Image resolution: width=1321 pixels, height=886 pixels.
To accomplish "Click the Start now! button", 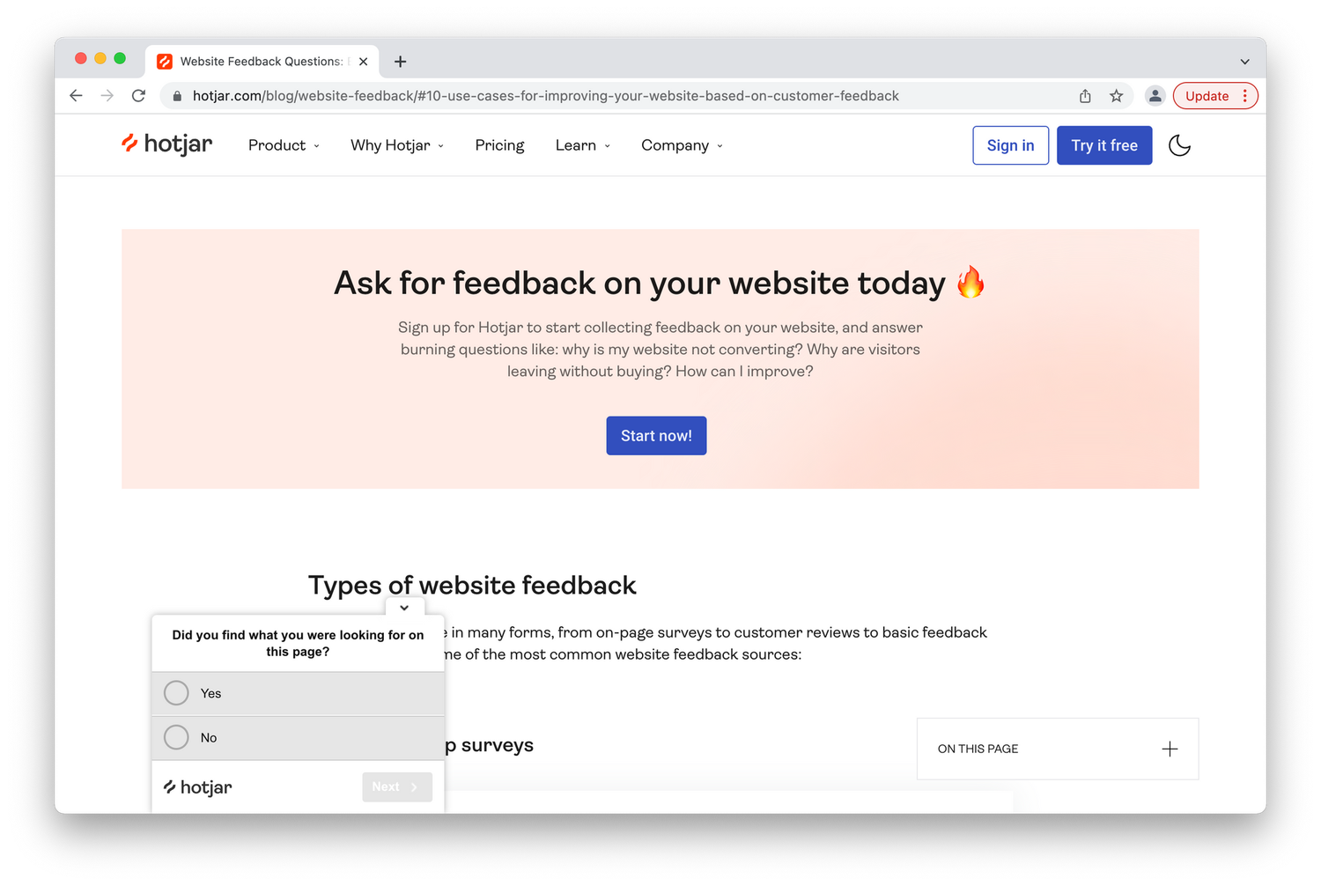I will pyautogui.click(x=656, y=436).
